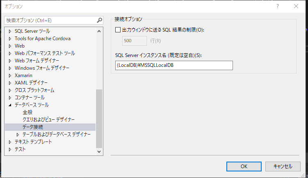Screen dimensions: 308x178
Task: Click the tree scrollbar down arrow
Action: pyautogui.click(x=99, y=152)
